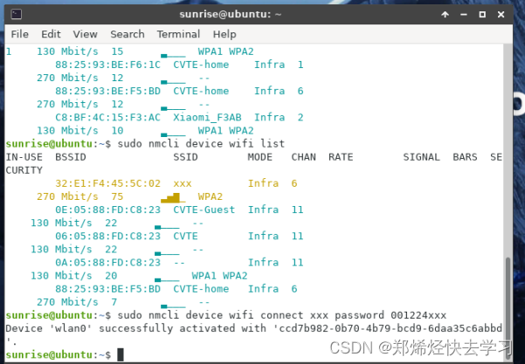Click the 130 Mbit/s 10 rate entry
This screenshot has height=364, width=525.
[x=80, y=130]
